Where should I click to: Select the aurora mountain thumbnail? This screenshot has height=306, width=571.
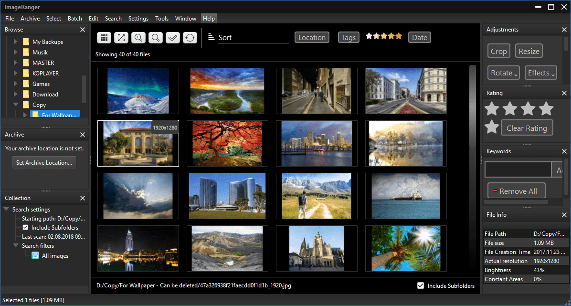coord(138,91)
